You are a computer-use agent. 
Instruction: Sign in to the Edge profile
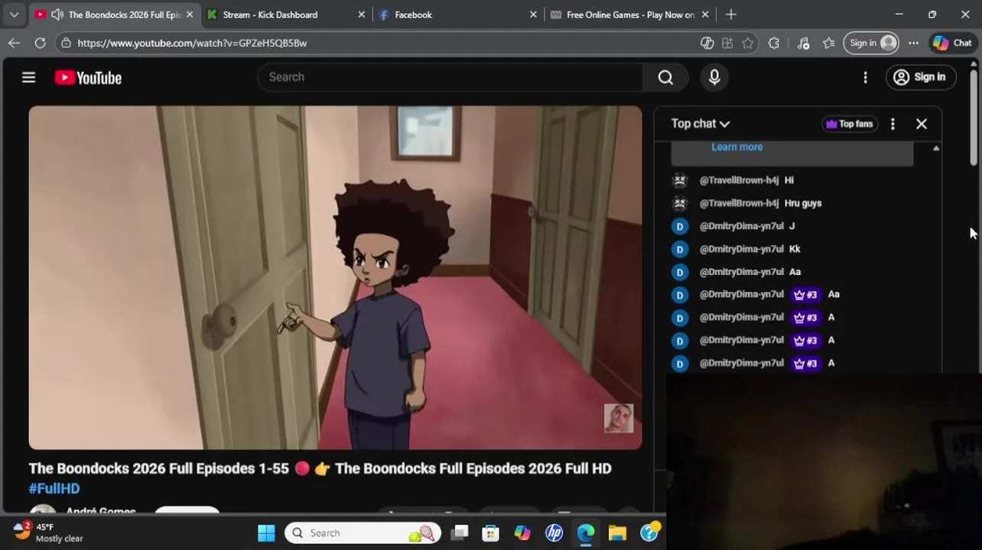(872, 44)
